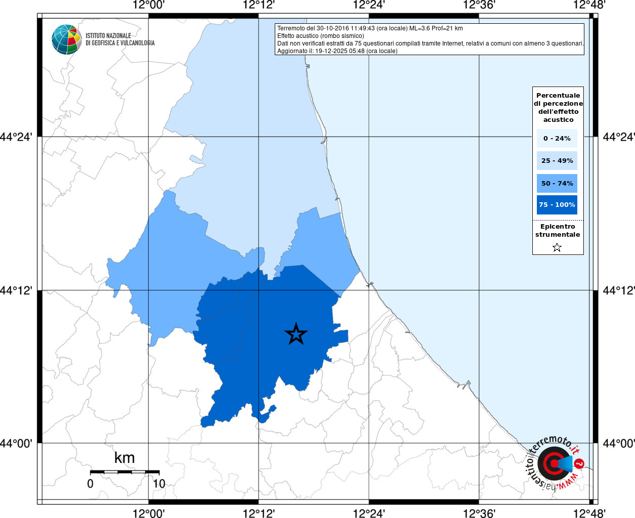Click the 44°24' label on left axis
635x518 pixels.
coord(19,137)
